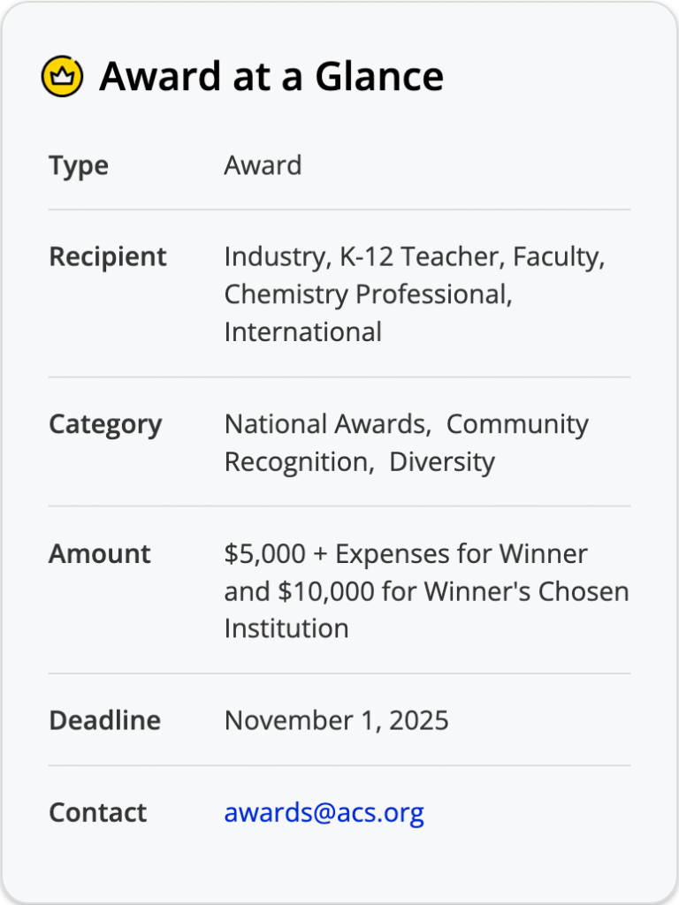
Task: Click the "$5,000" amount text
Action: click(x=265, y=554)
